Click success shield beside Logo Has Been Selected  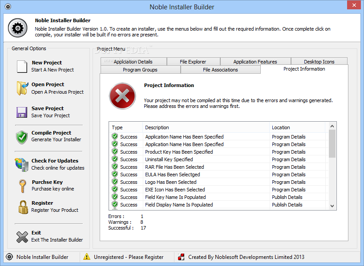click(115, 182)
